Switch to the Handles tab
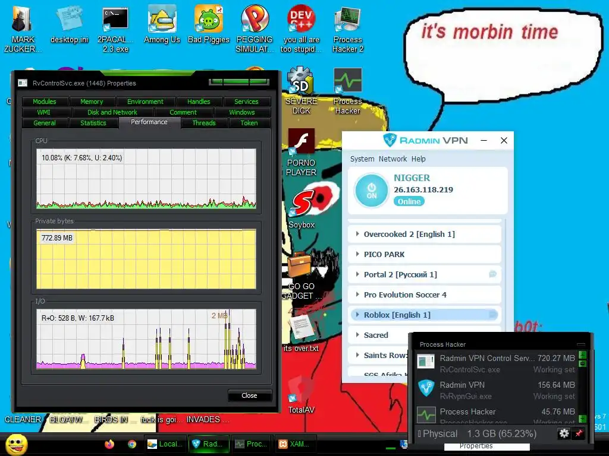This screenshot has height=456, width=609. [x=199, y=102]
